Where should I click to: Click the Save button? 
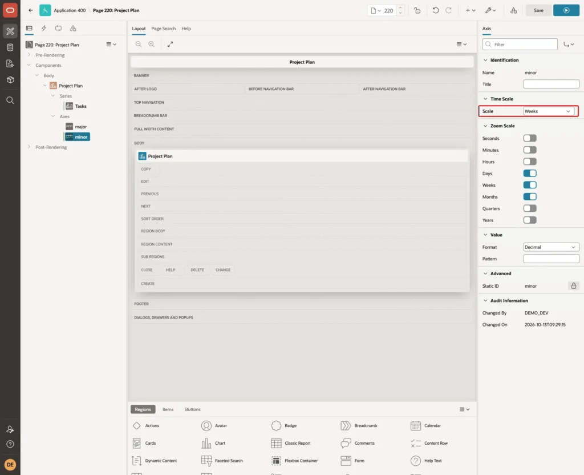538,10
